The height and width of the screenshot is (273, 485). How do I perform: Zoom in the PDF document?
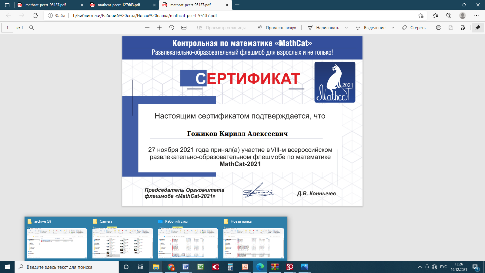(159, 28)
